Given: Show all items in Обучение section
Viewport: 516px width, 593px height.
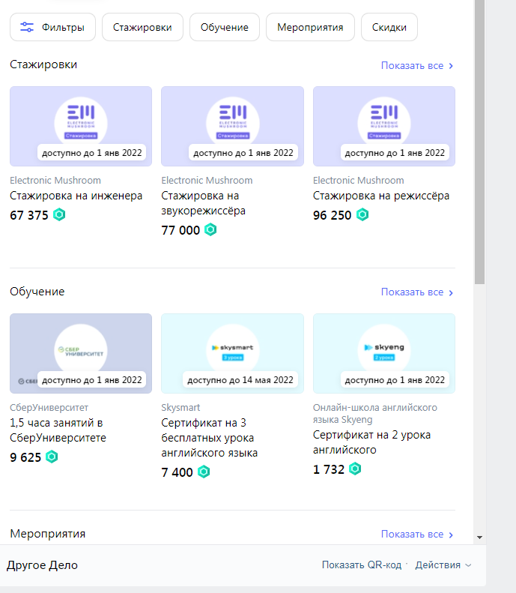Looking at the screenshot, I should click(417, 292).
